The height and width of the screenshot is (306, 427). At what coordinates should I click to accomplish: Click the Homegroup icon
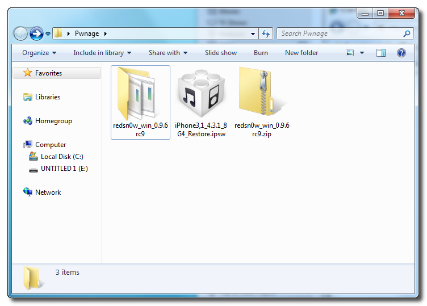coord(27,121)
